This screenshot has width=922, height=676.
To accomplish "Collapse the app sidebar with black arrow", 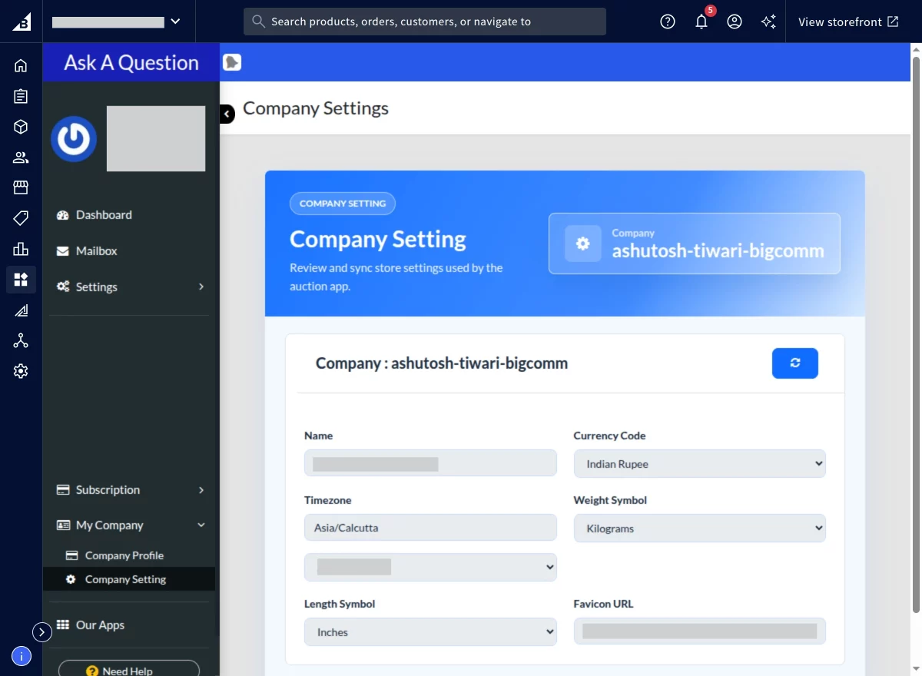I will click(227, 114).
